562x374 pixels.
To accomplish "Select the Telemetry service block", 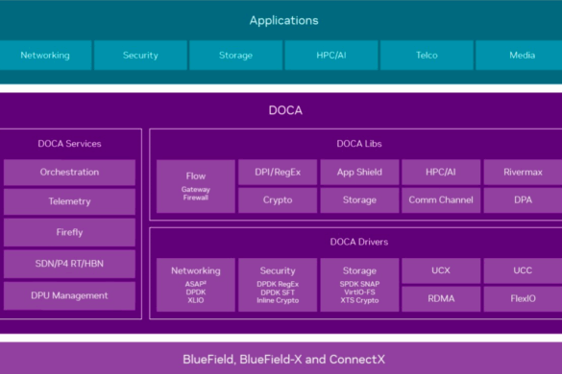I will click(69, 201).
